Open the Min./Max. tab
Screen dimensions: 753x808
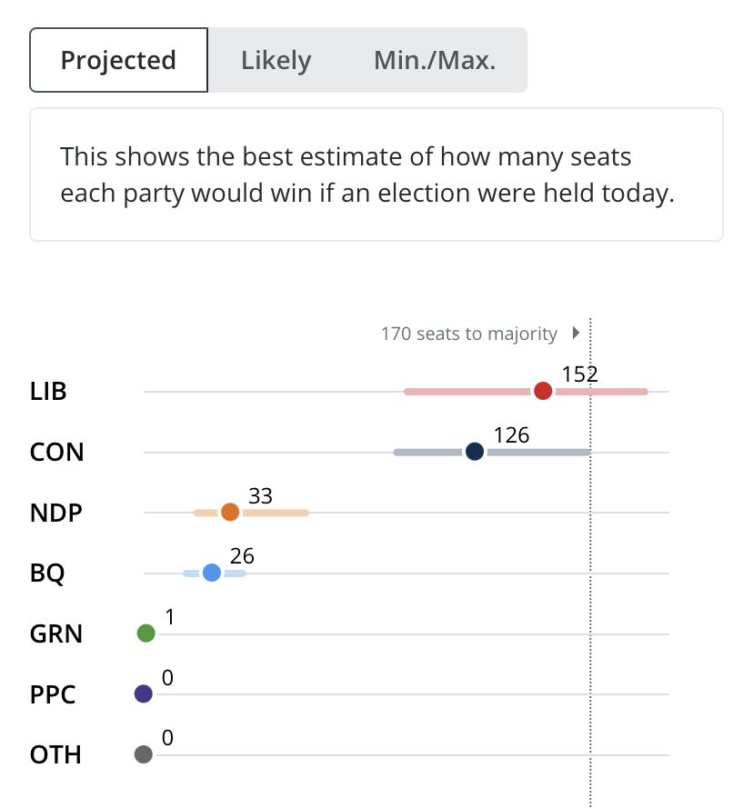coord(435,60)
